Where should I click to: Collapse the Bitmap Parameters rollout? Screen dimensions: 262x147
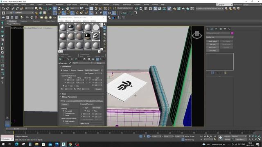point(69,97)
